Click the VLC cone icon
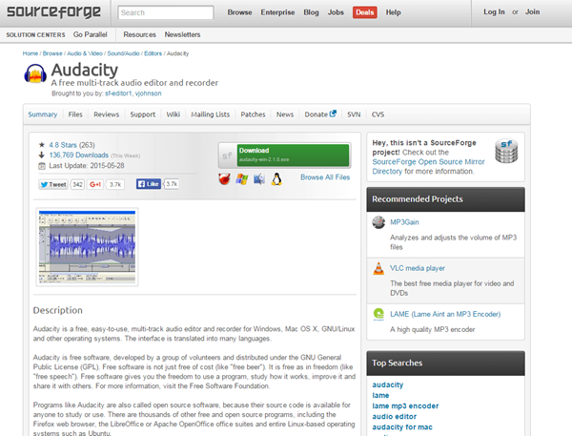The width and height of the screenshot is (572, 436). pyautogui.click(x=378, y=268)
